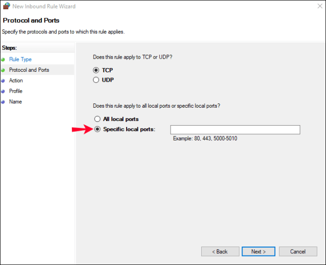Click the blue bullet beside Action
Screen dimensions: 326x265
[3, 81]
